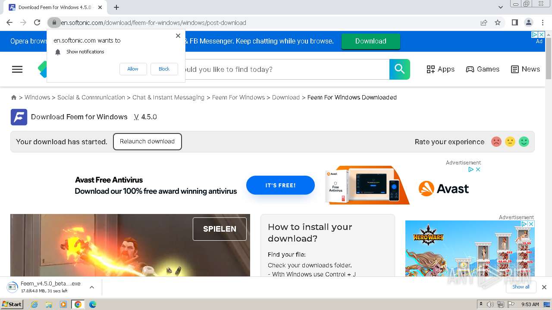
Task: Open the Games section
Action: pos(483,69)
